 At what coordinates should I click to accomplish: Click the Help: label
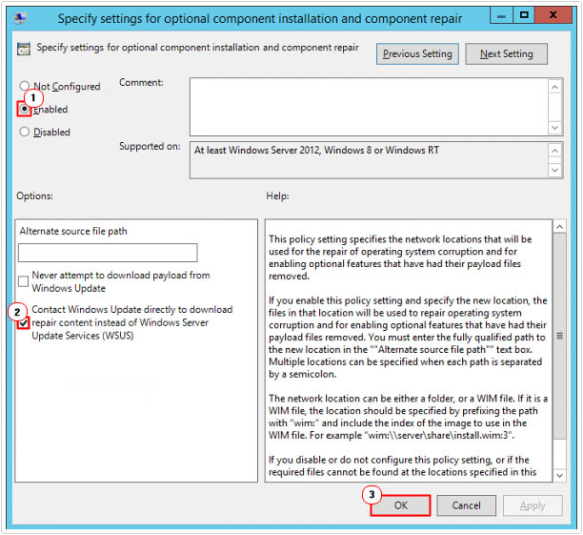click(277, 195)
